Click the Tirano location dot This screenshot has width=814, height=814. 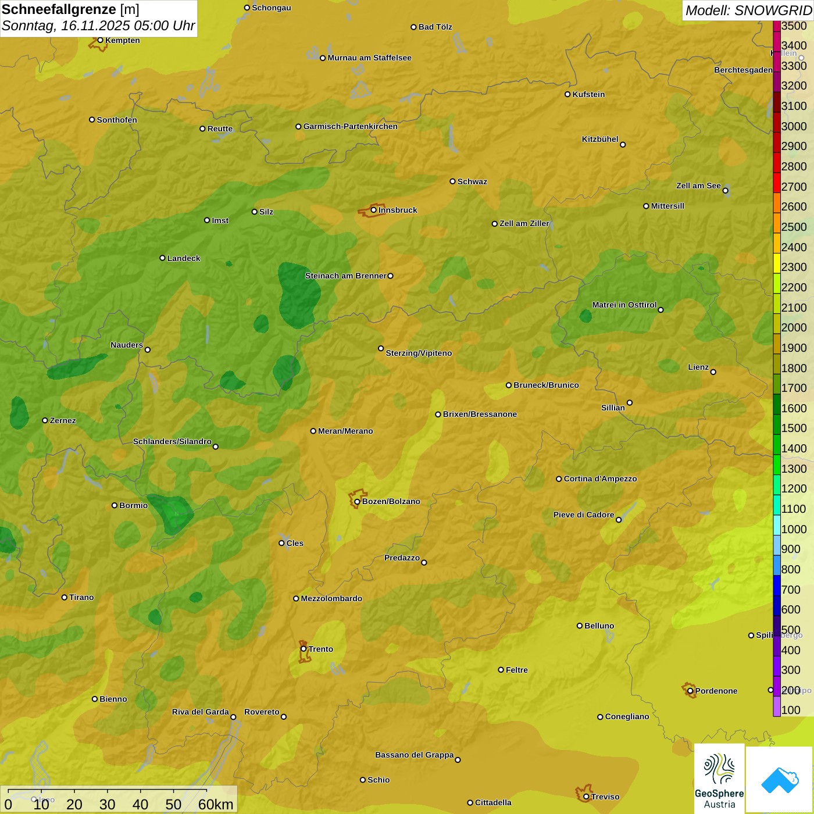point(65,597)
